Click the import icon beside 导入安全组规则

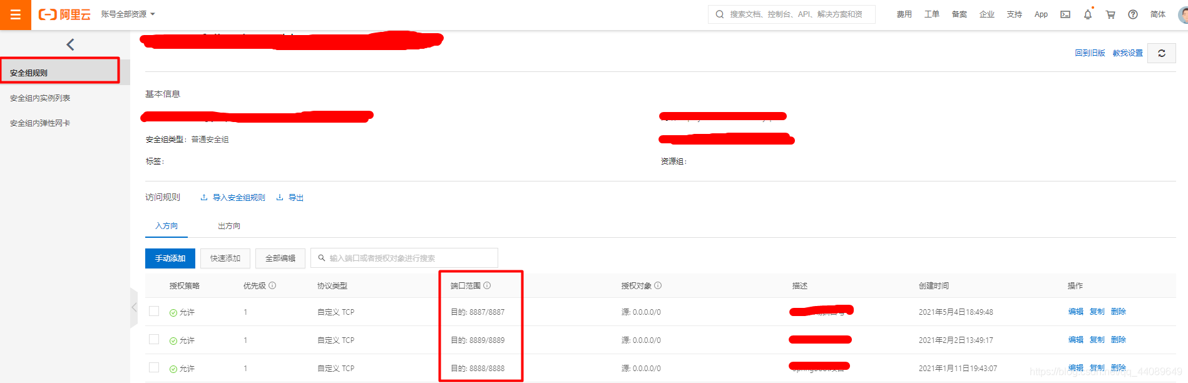204,197
